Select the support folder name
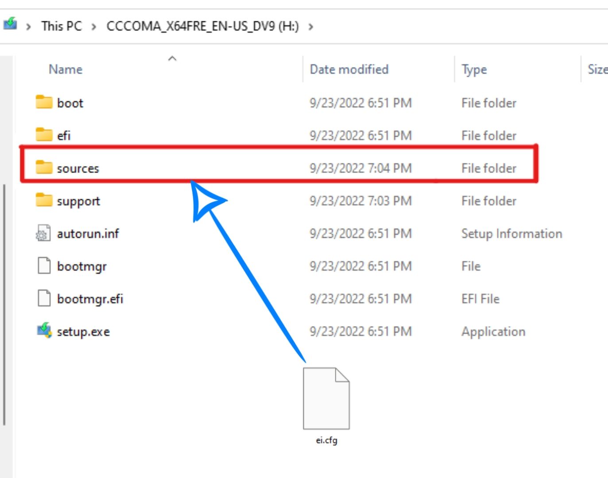The image size is (608, 478). [78, 201]
